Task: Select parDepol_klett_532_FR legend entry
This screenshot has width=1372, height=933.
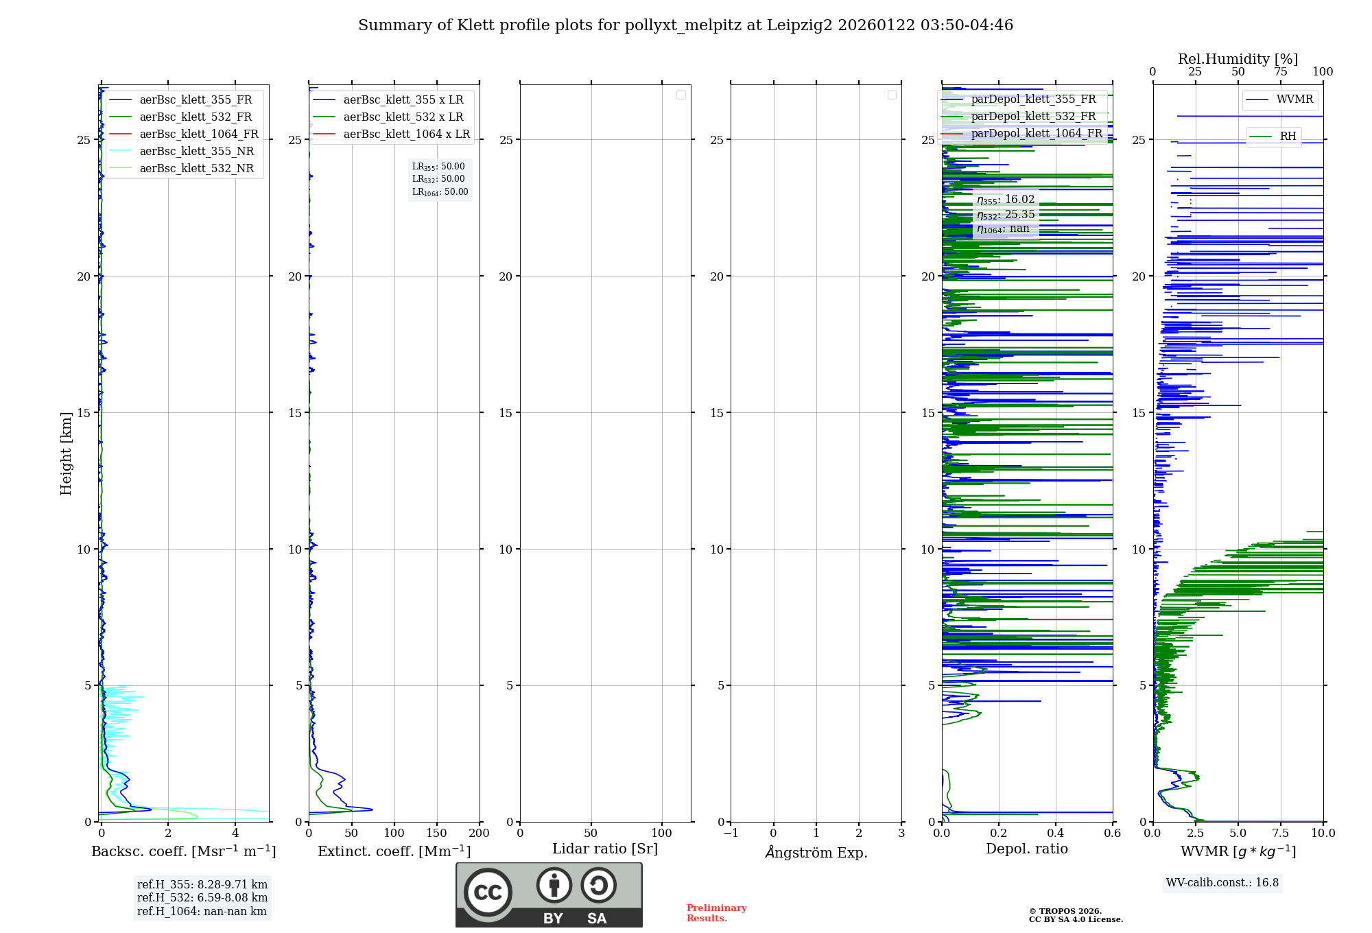Action: (x=1033, y=116)
